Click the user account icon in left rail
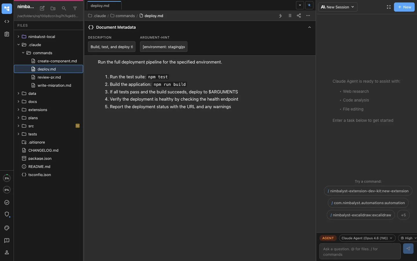The image size is (417, 261). (x=7, y=252)
